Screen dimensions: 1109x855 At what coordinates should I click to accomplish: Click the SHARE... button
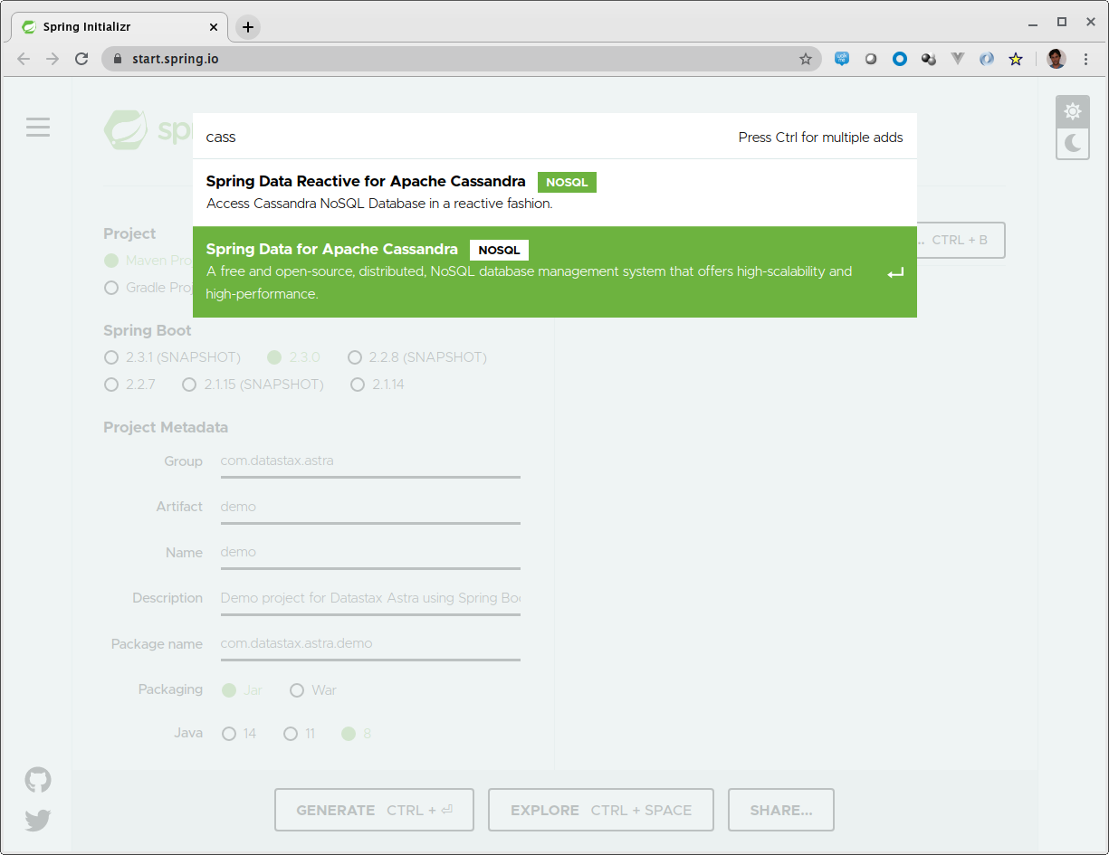pyautogui.click(x=781, y=810)
